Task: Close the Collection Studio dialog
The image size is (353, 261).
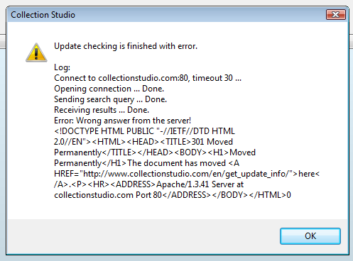Action: (x=336, y=15)
